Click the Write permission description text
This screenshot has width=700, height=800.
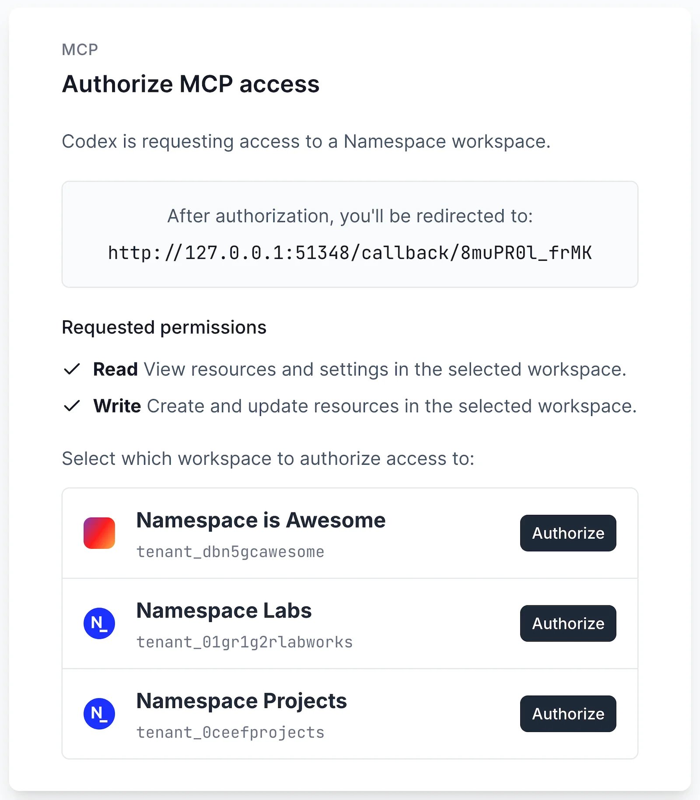click(x=392, y=406)
